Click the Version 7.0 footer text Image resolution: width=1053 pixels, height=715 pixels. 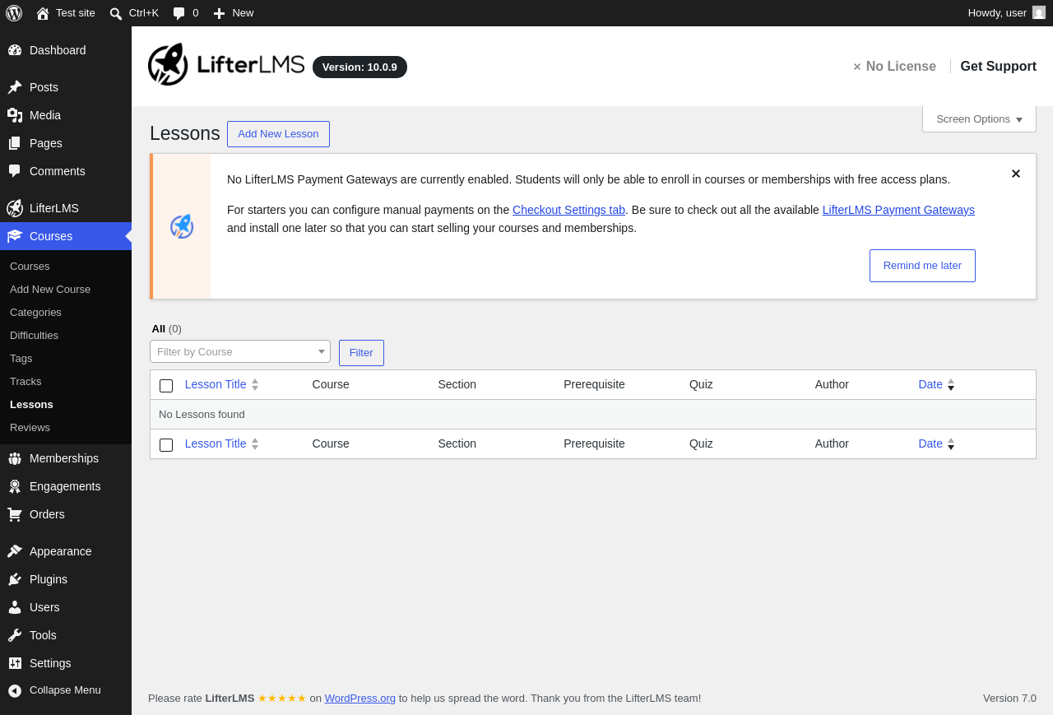1009,699
